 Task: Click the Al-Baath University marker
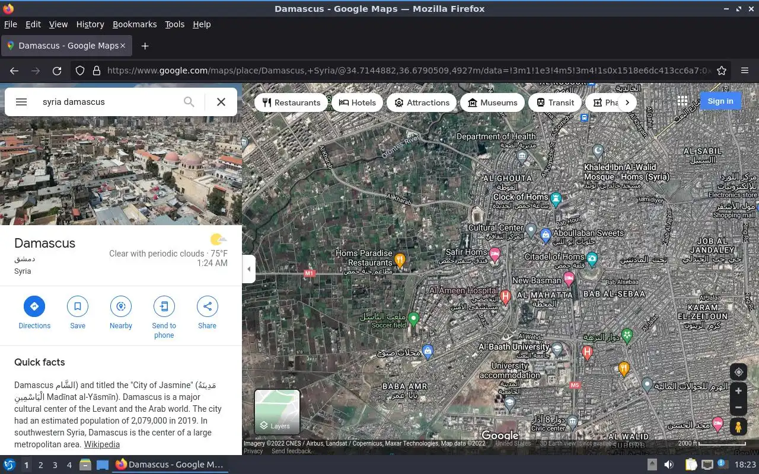coord(556,350)
